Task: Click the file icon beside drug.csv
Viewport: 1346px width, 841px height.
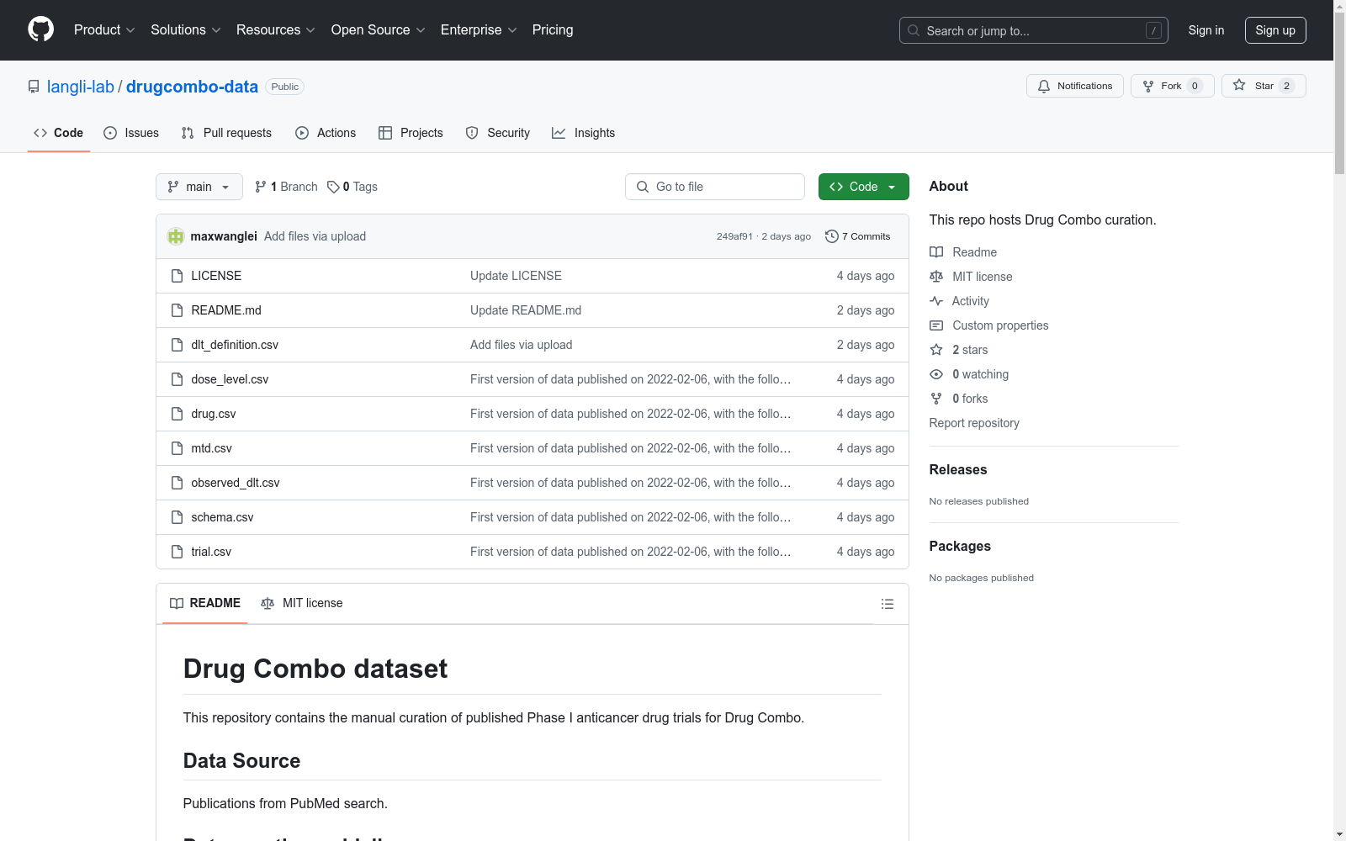Action: coord(177,414)
